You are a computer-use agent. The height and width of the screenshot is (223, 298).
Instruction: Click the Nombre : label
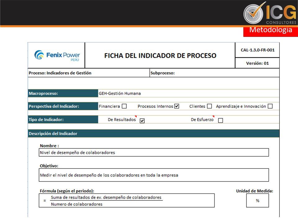click(49, 146)
